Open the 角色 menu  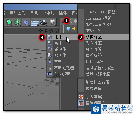pyautogui.click(x=34, y=13)
